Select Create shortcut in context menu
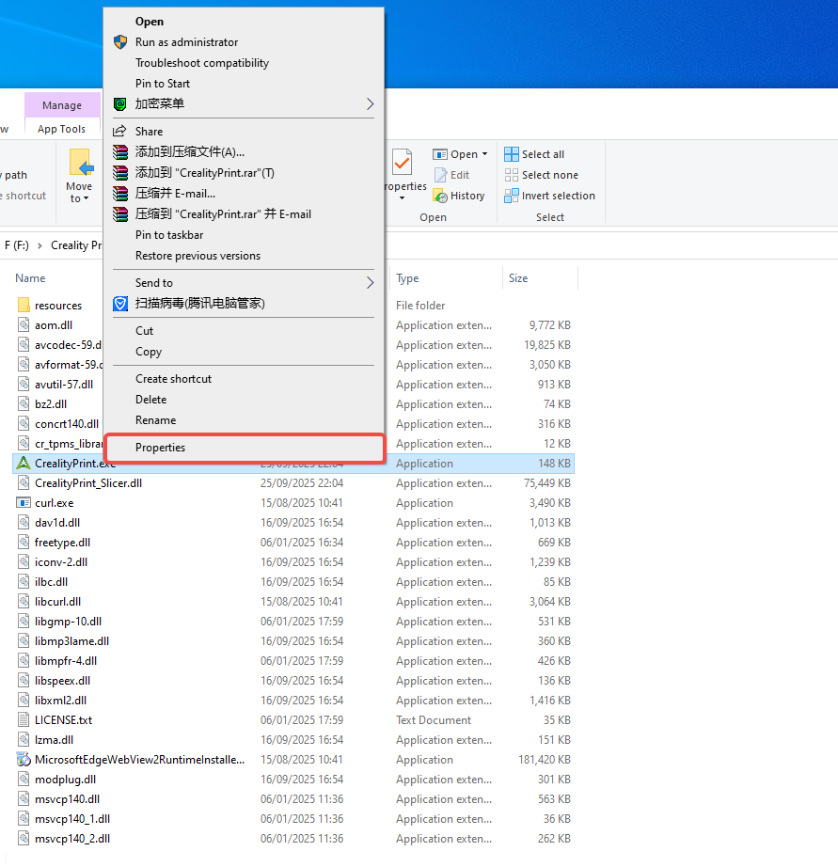 173,379
